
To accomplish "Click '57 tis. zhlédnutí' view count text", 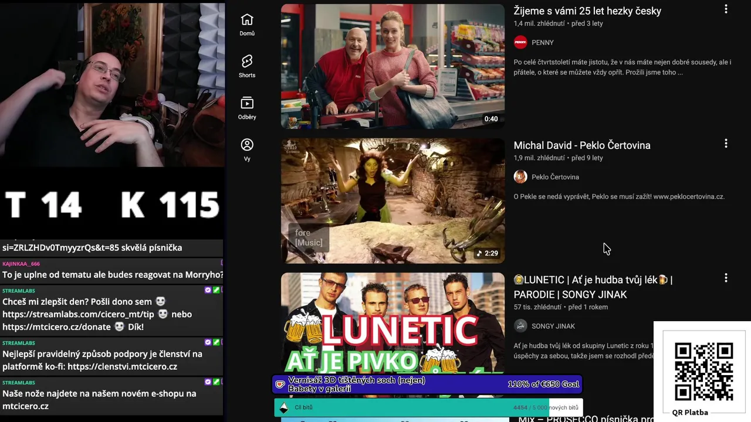I will (x=537, y=307).
